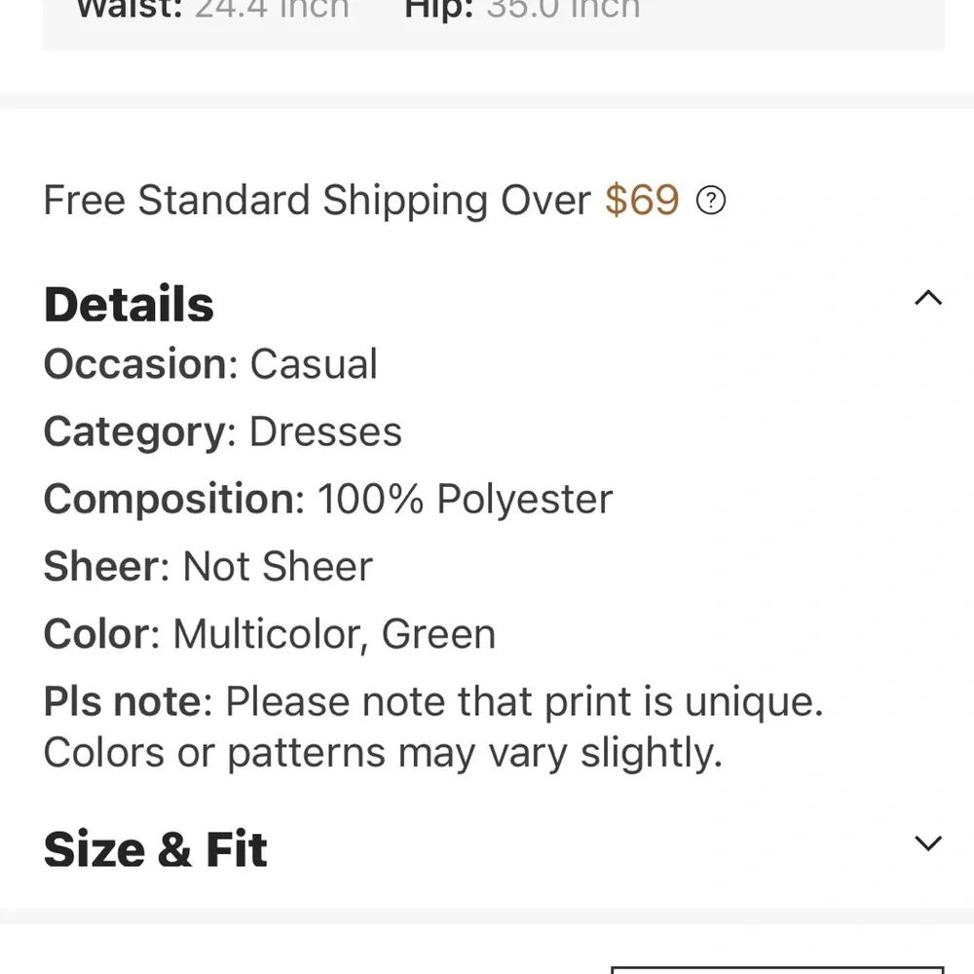
Task: Open the Size & Fit heading
Action: pyautogui.click(x=156, y=848)
